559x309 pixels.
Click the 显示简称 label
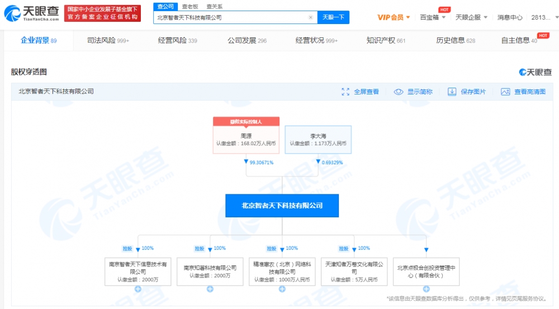pos(420,92)
